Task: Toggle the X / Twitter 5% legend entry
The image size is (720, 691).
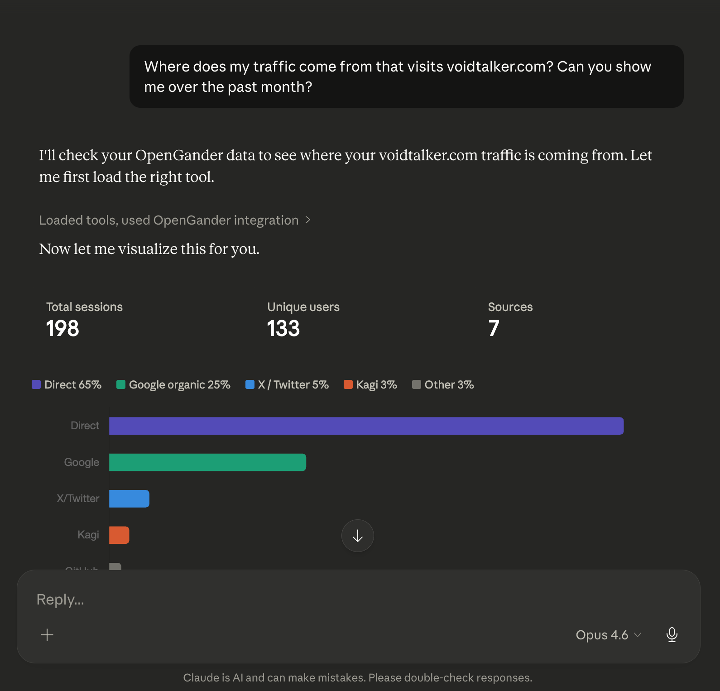Action: click(x=287, y=385)
